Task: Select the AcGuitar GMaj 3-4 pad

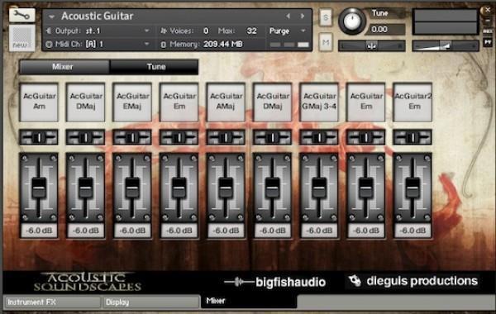Action: (319, 102)
